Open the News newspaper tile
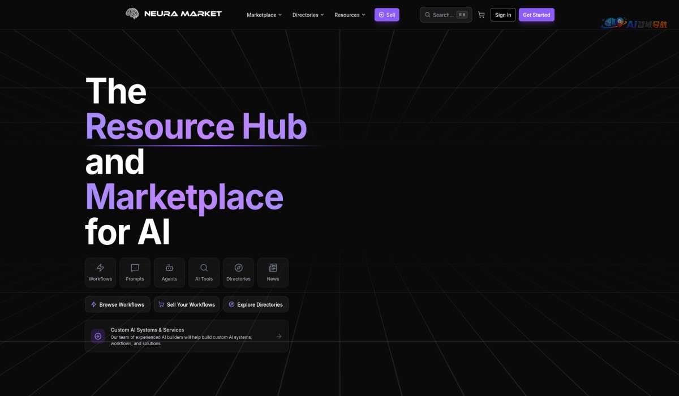Viewport: 679px width, 396px height. point(273,273)
